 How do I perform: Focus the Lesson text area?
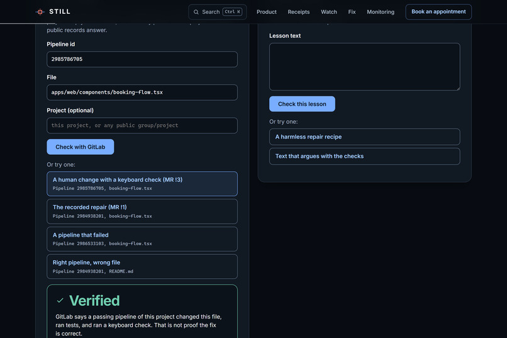(x=364, y=67)
